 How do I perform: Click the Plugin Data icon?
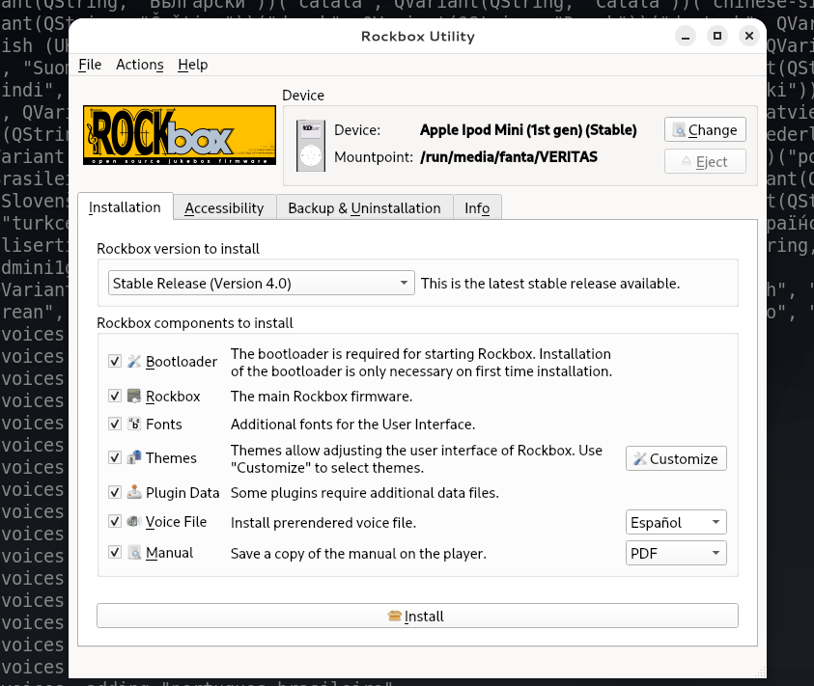(x=134, y=493)
